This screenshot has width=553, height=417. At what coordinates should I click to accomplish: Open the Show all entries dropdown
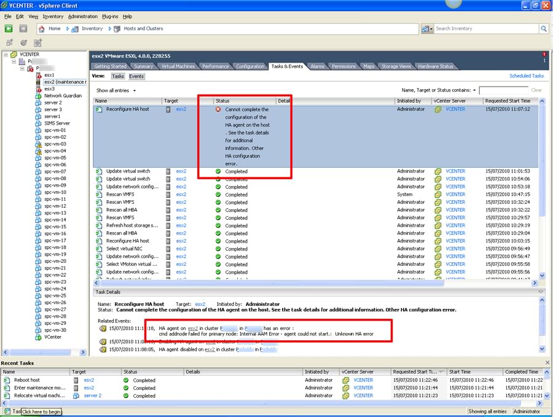coord(116,91)
